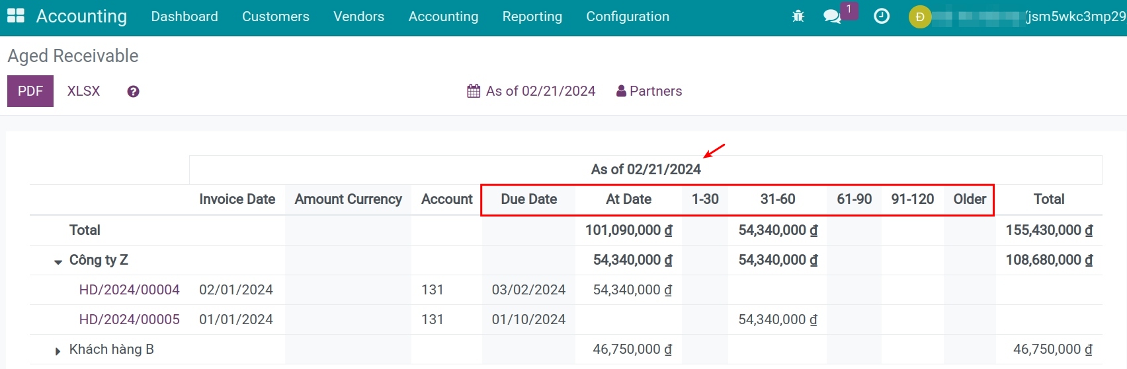Image resolution: width=1127 pixels, height=369 pixels.
Task: Collapse the Công ty Z row
Action: 58,261
